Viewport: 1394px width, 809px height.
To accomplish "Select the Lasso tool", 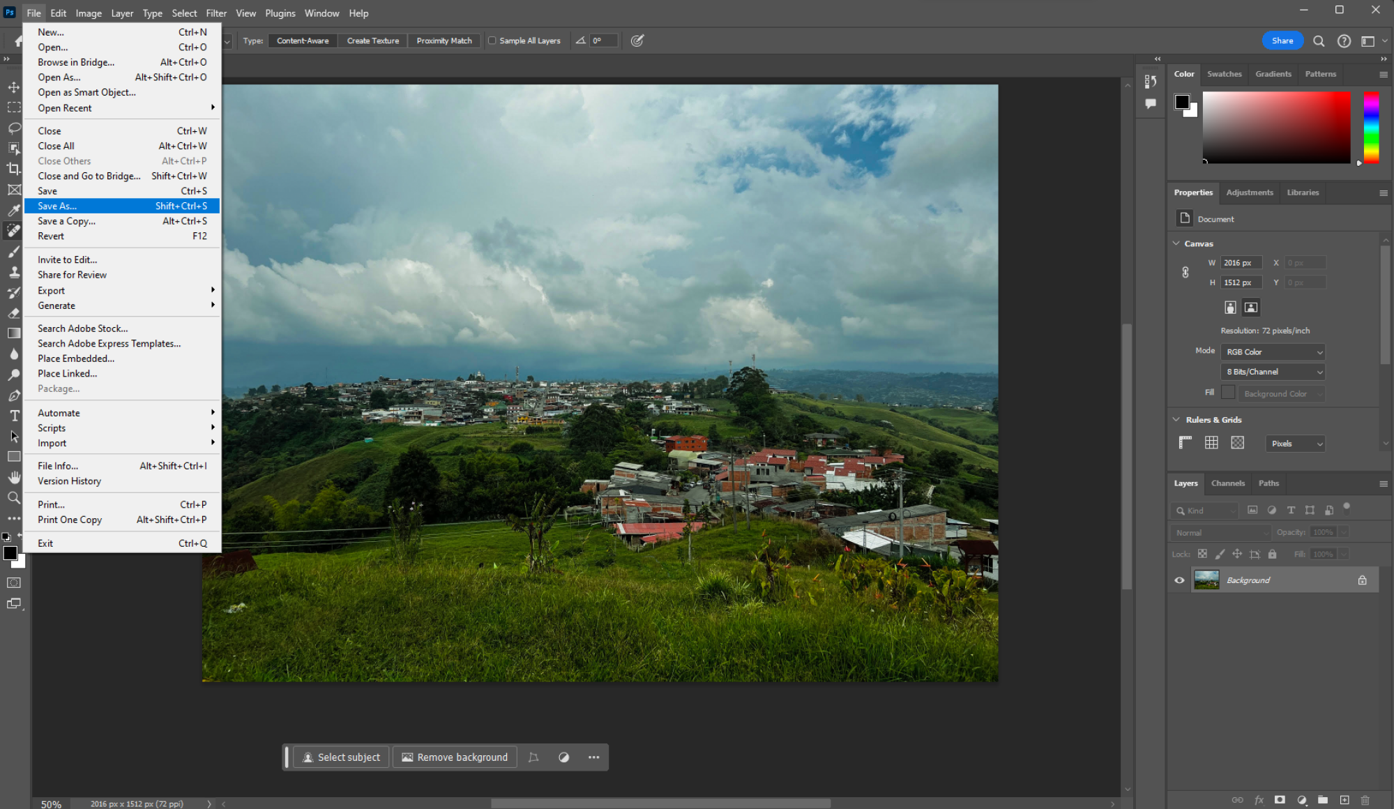I will (x=13, y=128).
